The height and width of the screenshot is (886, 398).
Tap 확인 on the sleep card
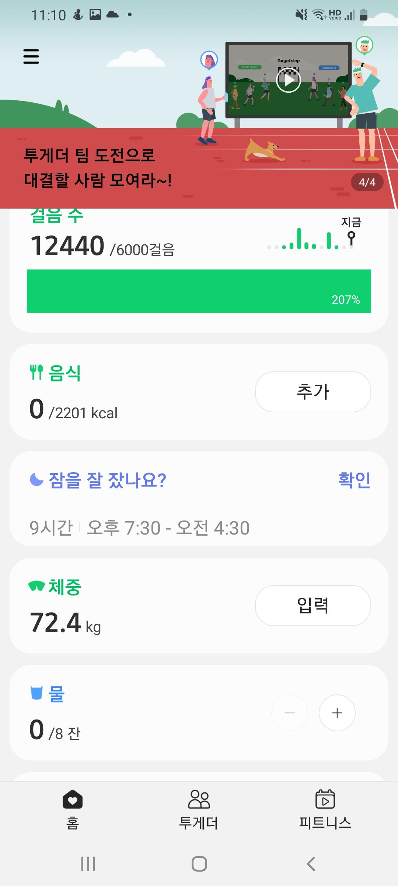354,480
